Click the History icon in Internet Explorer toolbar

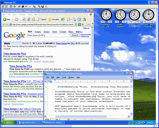pyautogui.click(x=63, y=19)
